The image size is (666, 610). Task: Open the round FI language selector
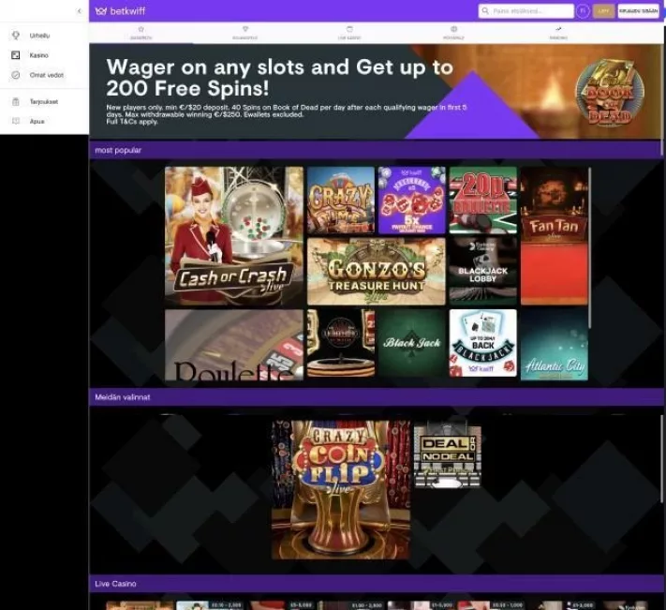point(583,11)
